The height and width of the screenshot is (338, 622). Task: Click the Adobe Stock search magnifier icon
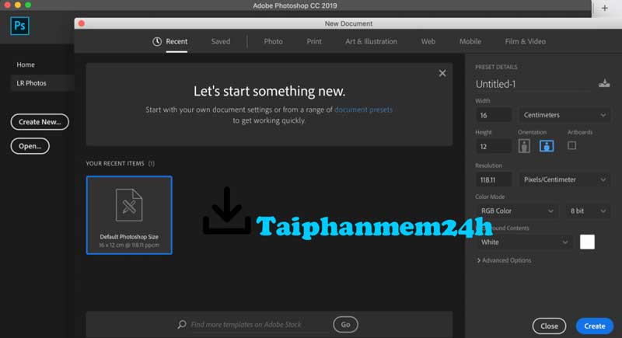tap(182, 325)
